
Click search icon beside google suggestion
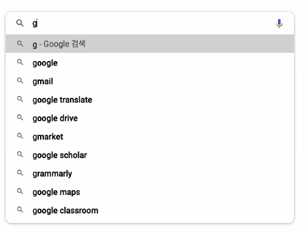pyautogui.click(x=20, y=62)
